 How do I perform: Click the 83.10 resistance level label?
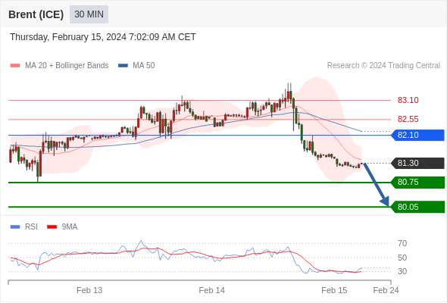click(408, 100)
